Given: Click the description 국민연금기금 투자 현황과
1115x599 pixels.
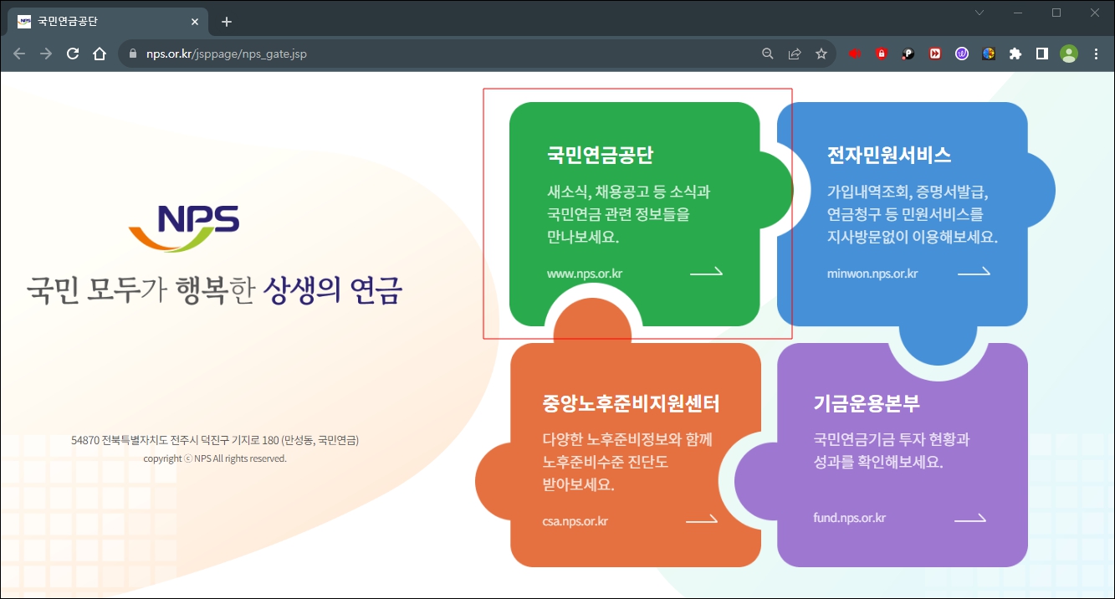Looking at the screenshot, I should pyautogui.click(x=891, y=439).
